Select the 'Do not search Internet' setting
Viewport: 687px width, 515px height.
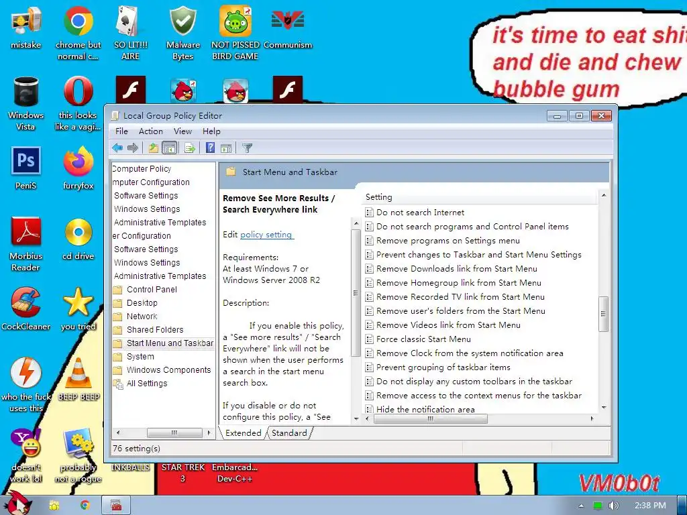click(x=420, y=213)
